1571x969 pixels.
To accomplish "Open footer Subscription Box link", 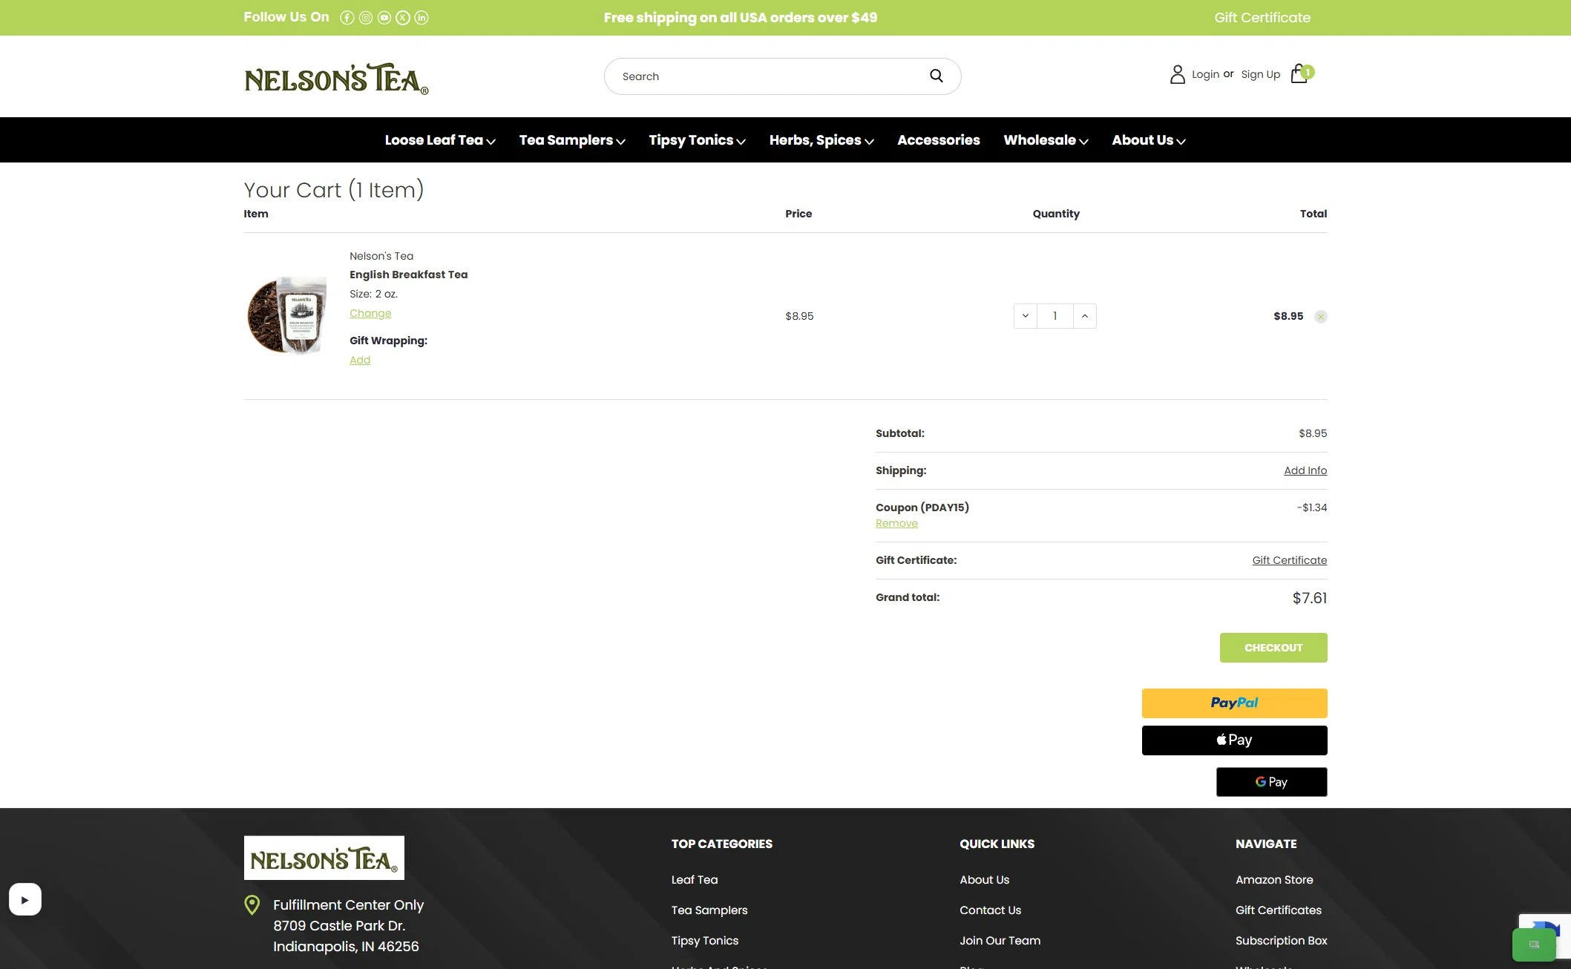I will click(1282, 941).
